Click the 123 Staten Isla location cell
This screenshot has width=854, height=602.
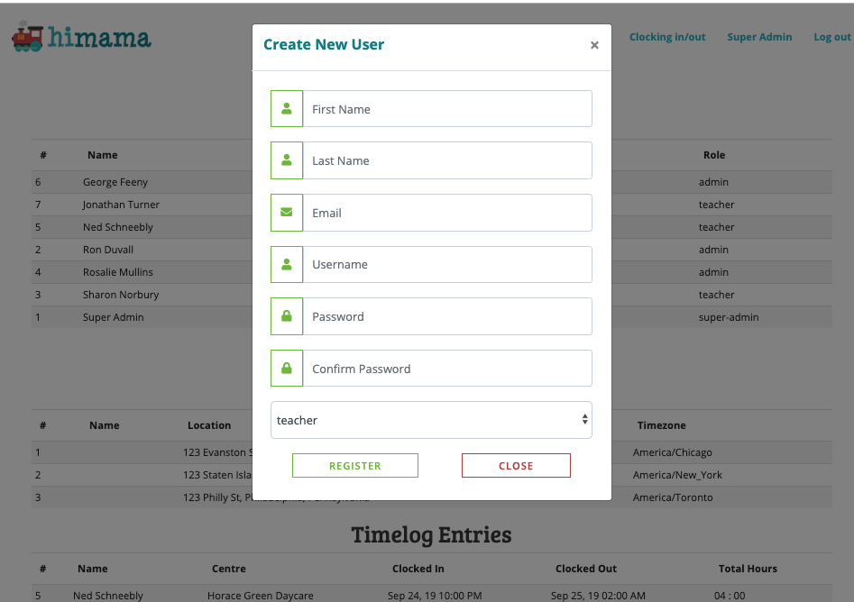[217, 475]
